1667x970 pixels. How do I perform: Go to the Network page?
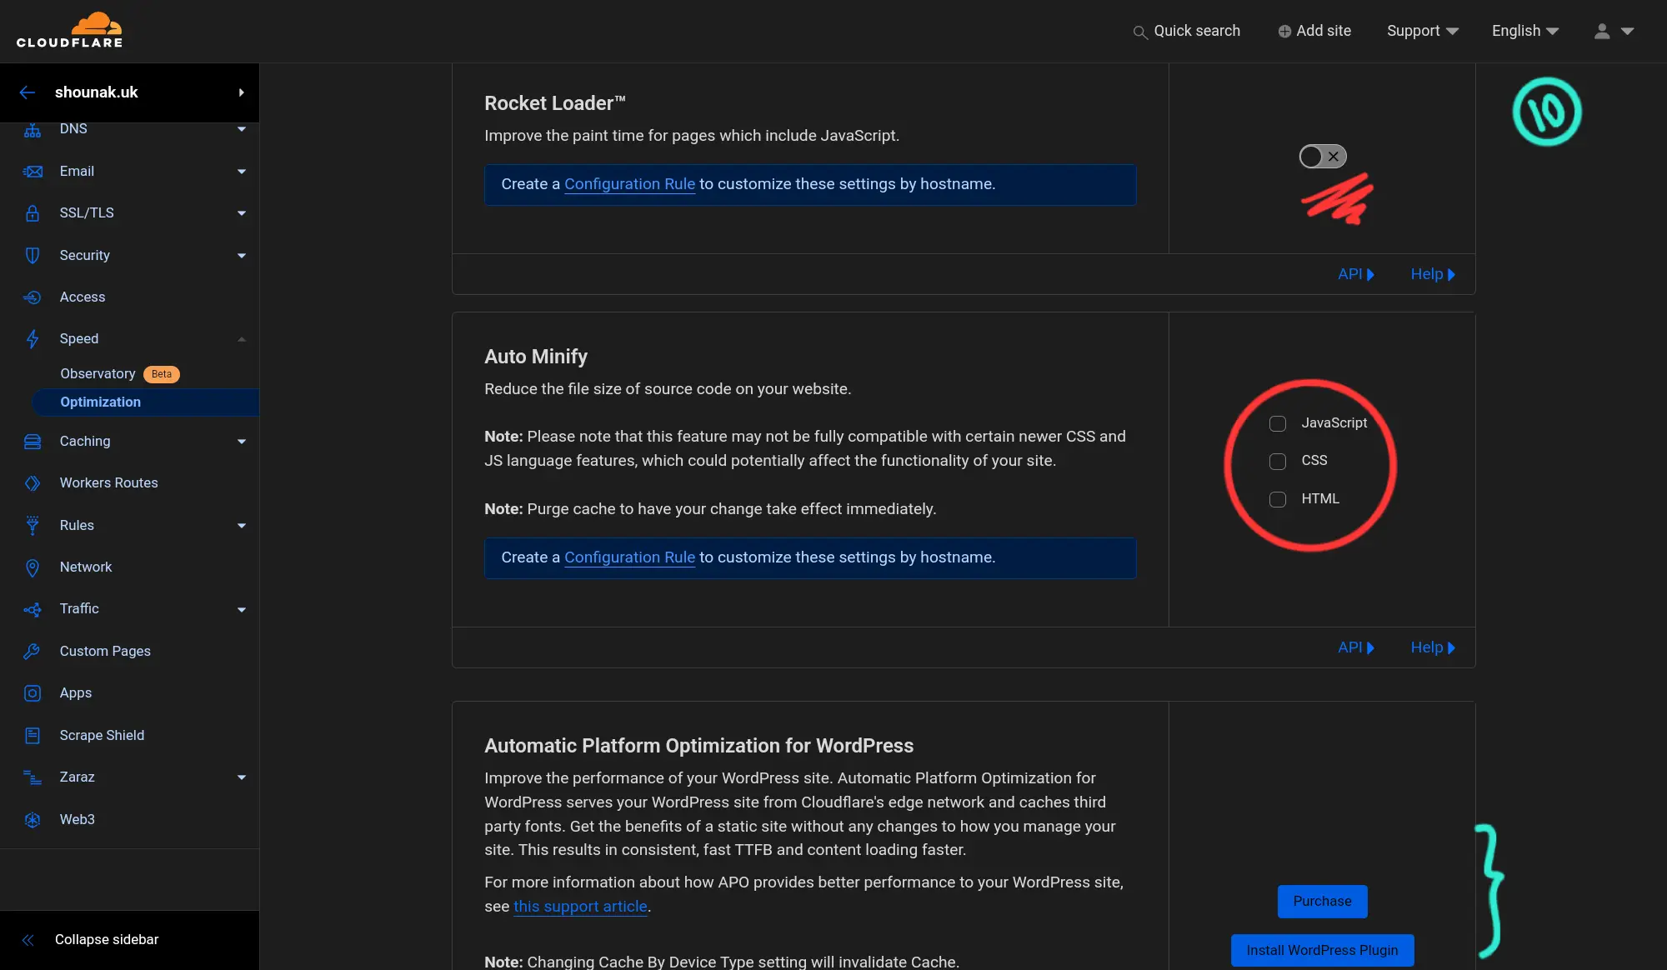tap(86, 567)
